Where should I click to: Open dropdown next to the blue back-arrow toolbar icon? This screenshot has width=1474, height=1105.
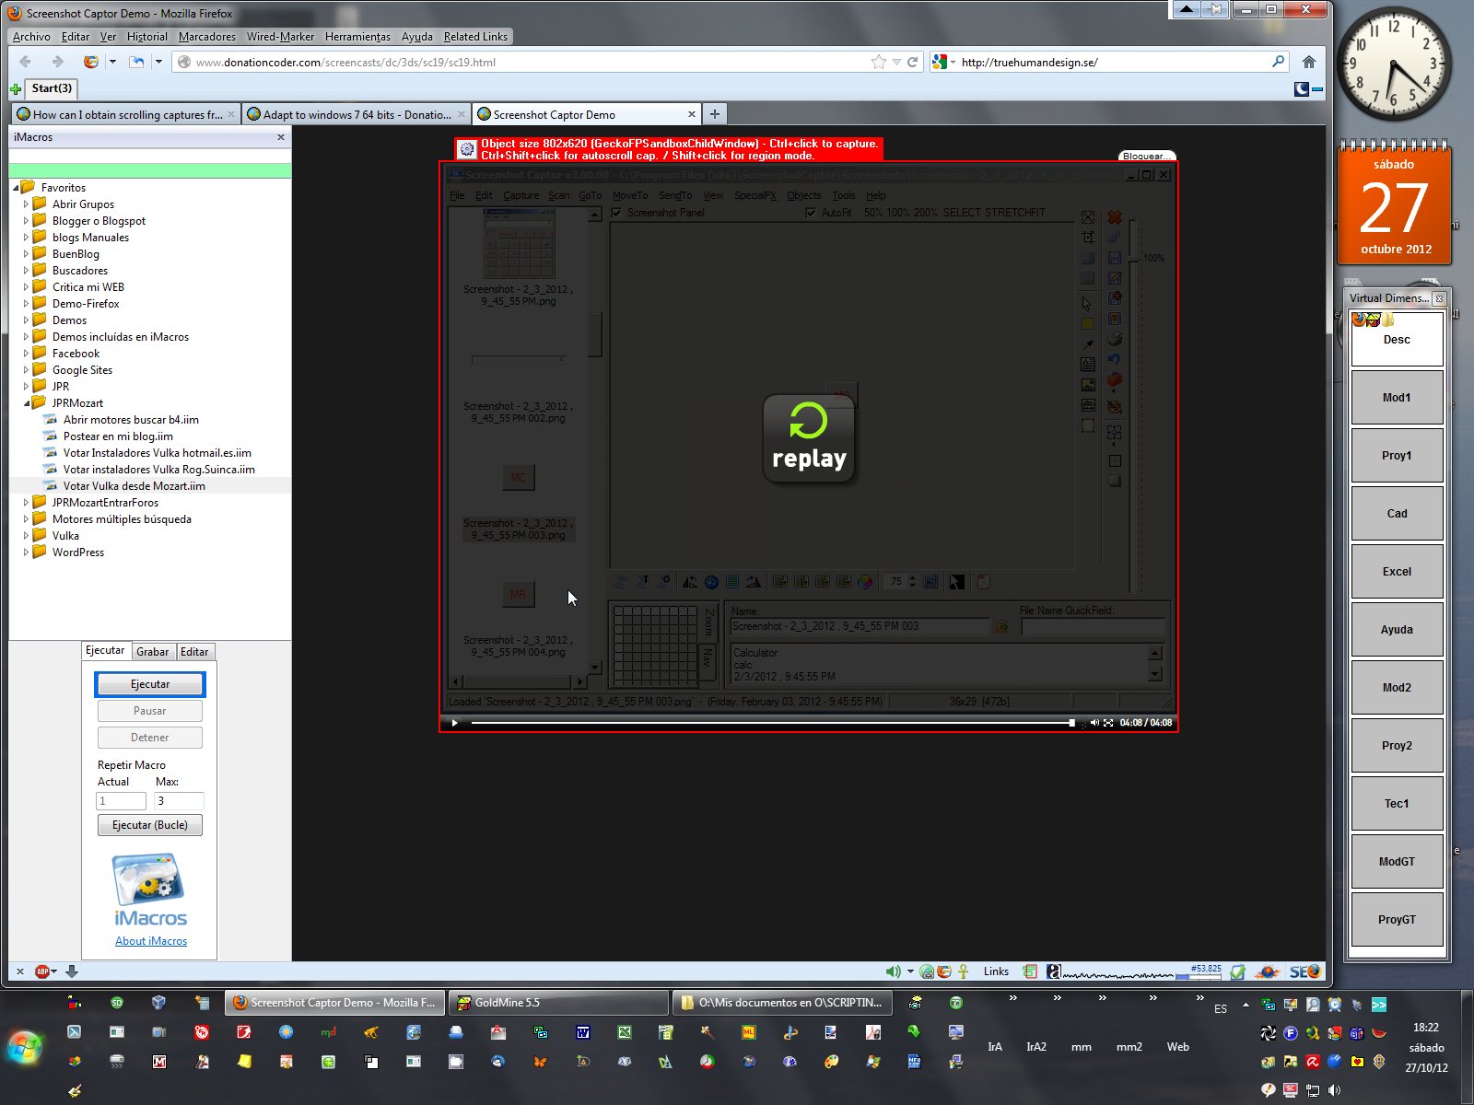(158, 62)
